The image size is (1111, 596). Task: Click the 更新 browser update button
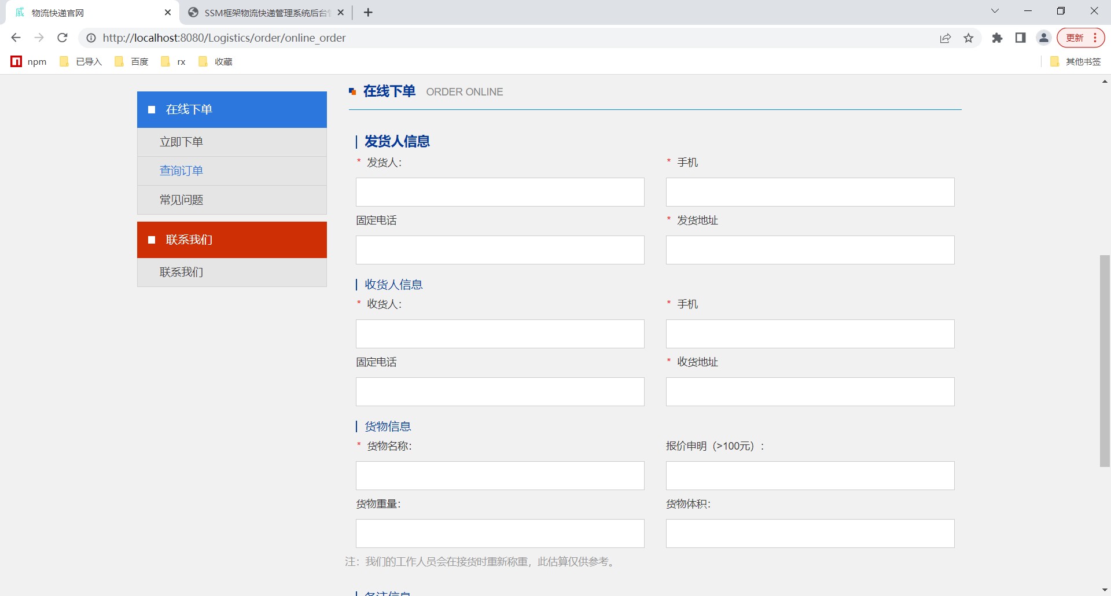[1075, 38]
